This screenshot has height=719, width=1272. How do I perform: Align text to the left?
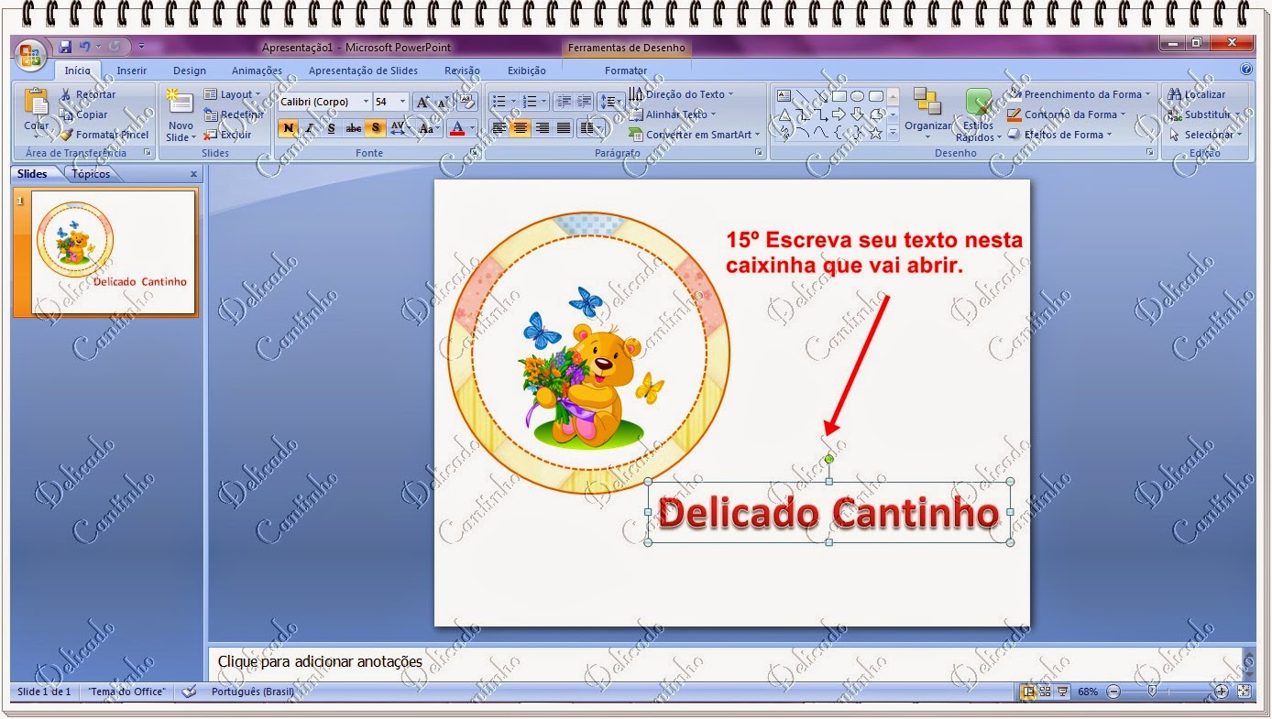(499, 128)
